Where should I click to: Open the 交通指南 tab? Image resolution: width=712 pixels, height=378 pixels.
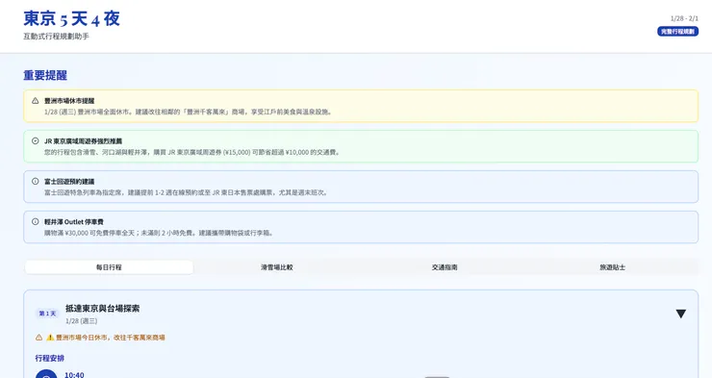tap(445, 267)
